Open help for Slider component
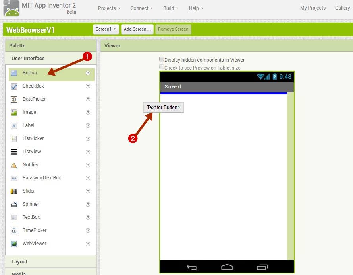353x275 pixels. pyautogui.click(x=88, y=191)
